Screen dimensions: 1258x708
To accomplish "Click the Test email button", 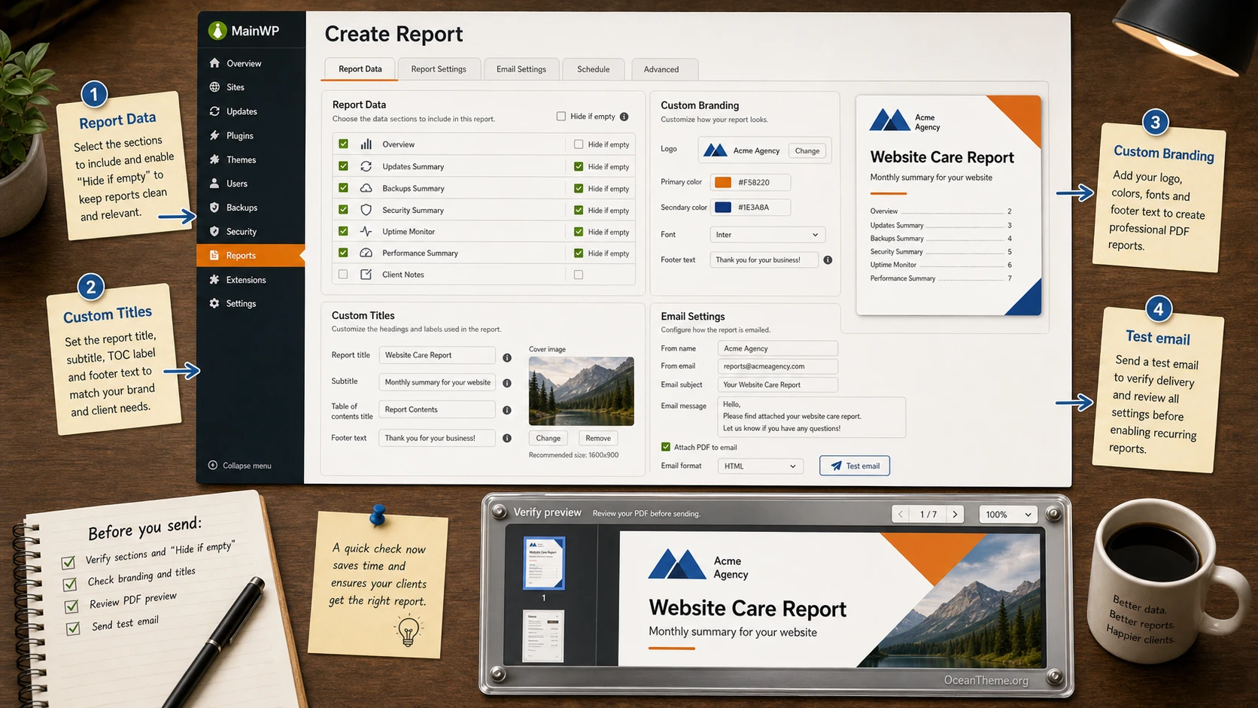I will 855,466.
